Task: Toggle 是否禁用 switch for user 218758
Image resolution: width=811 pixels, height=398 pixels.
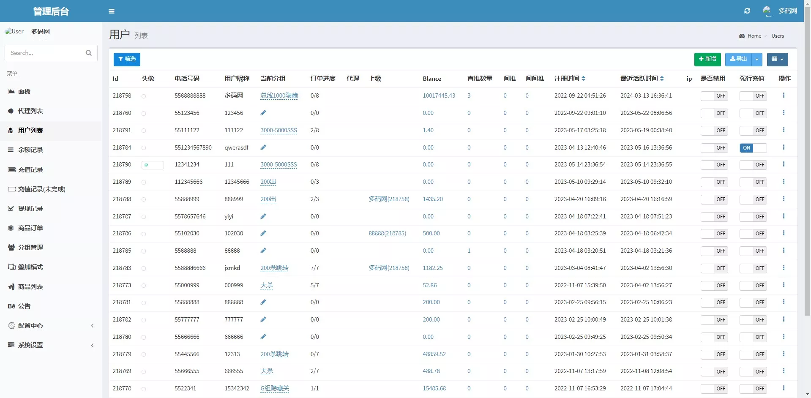Action: click(x=714, y=96)
